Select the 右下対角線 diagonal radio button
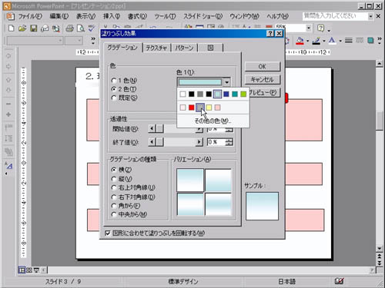This screenshot has height=288, width=385. coord(114,197)
